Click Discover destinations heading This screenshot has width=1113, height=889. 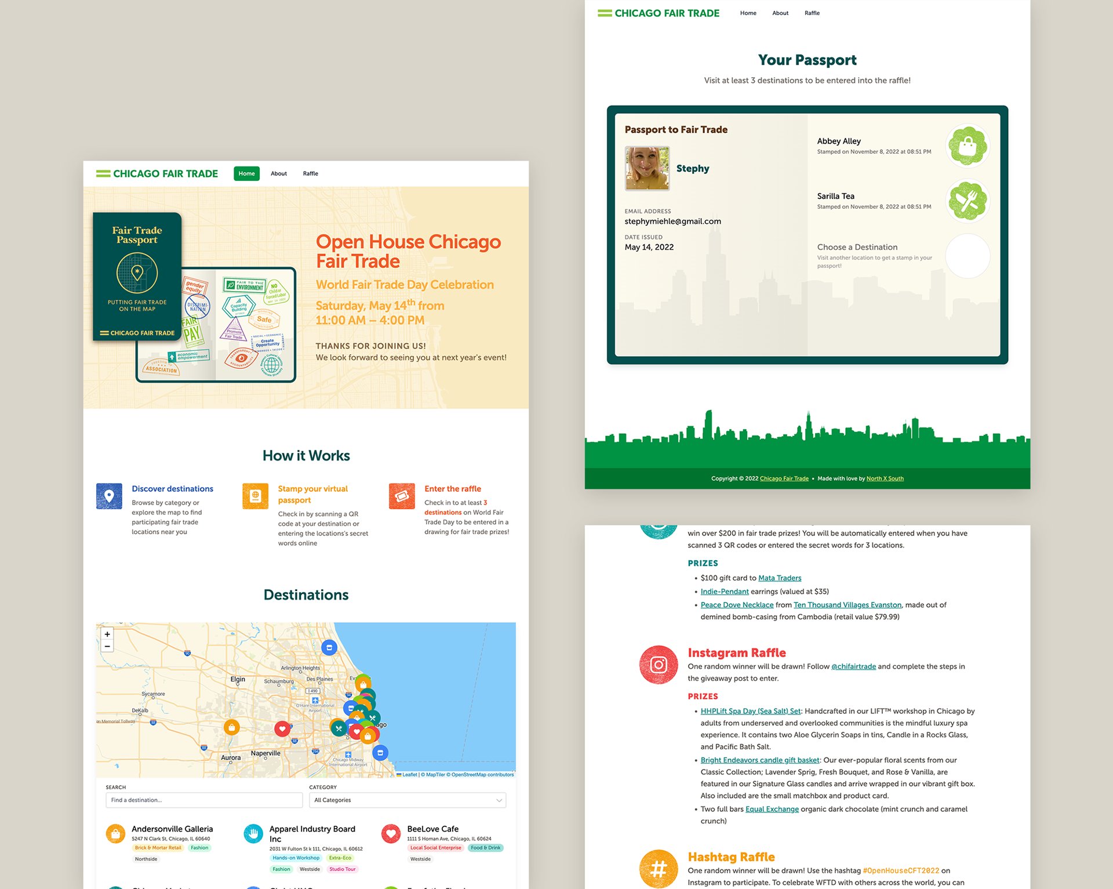[172, 489]
